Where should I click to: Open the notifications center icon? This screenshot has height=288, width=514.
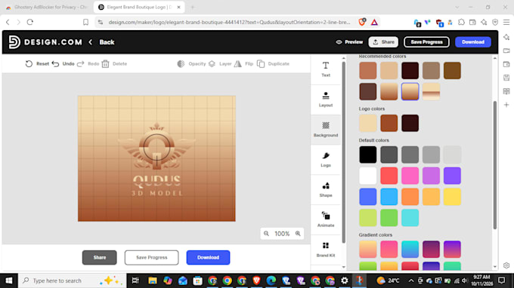[502, 280]
